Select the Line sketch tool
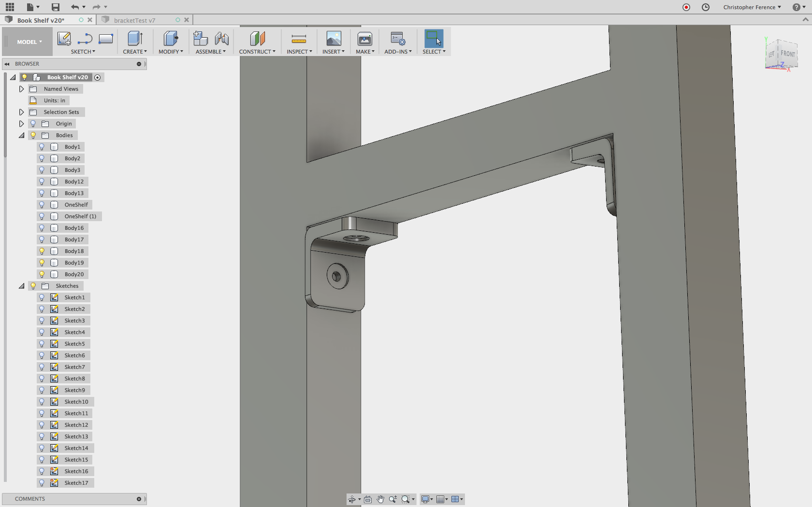This screenshot has width=812, height=507. pos(85,39)
